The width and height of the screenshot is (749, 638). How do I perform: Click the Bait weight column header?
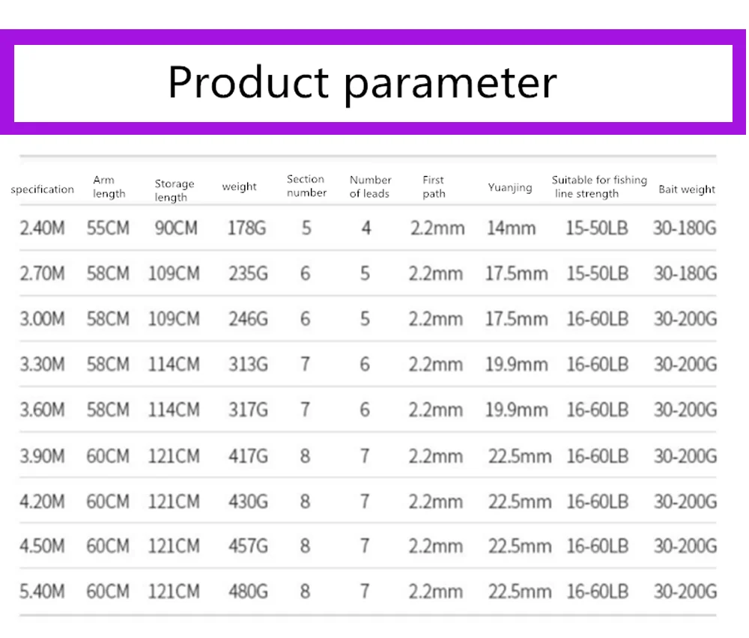pyautogui.click(x=687, y=189)
